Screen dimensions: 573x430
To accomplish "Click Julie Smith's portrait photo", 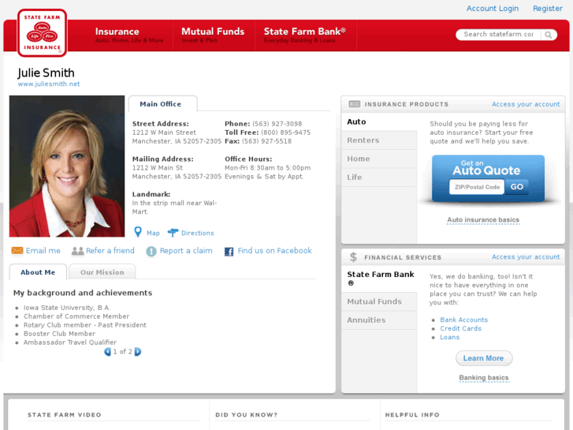I will coord(67,166).
